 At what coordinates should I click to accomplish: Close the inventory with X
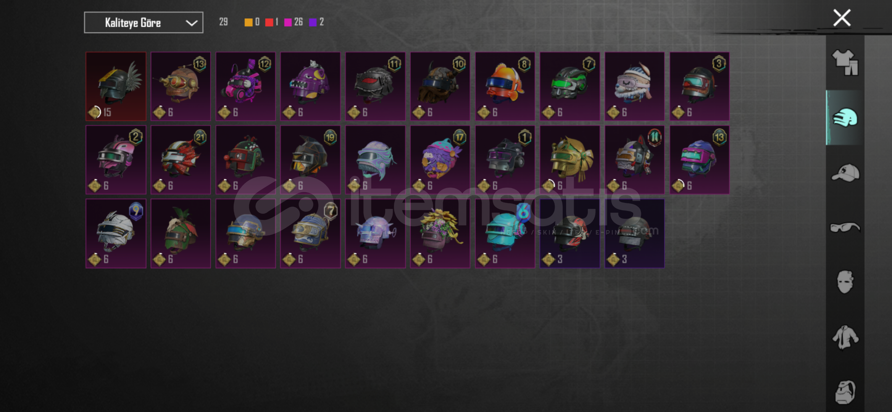(842, 18)
